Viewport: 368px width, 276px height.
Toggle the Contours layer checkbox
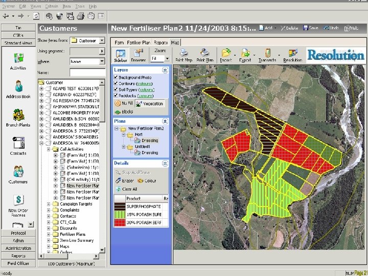pyautogui.click(x=116, y=84)
